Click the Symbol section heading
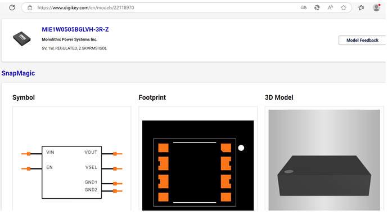388x214 pixels. click(x=24, y=97)
